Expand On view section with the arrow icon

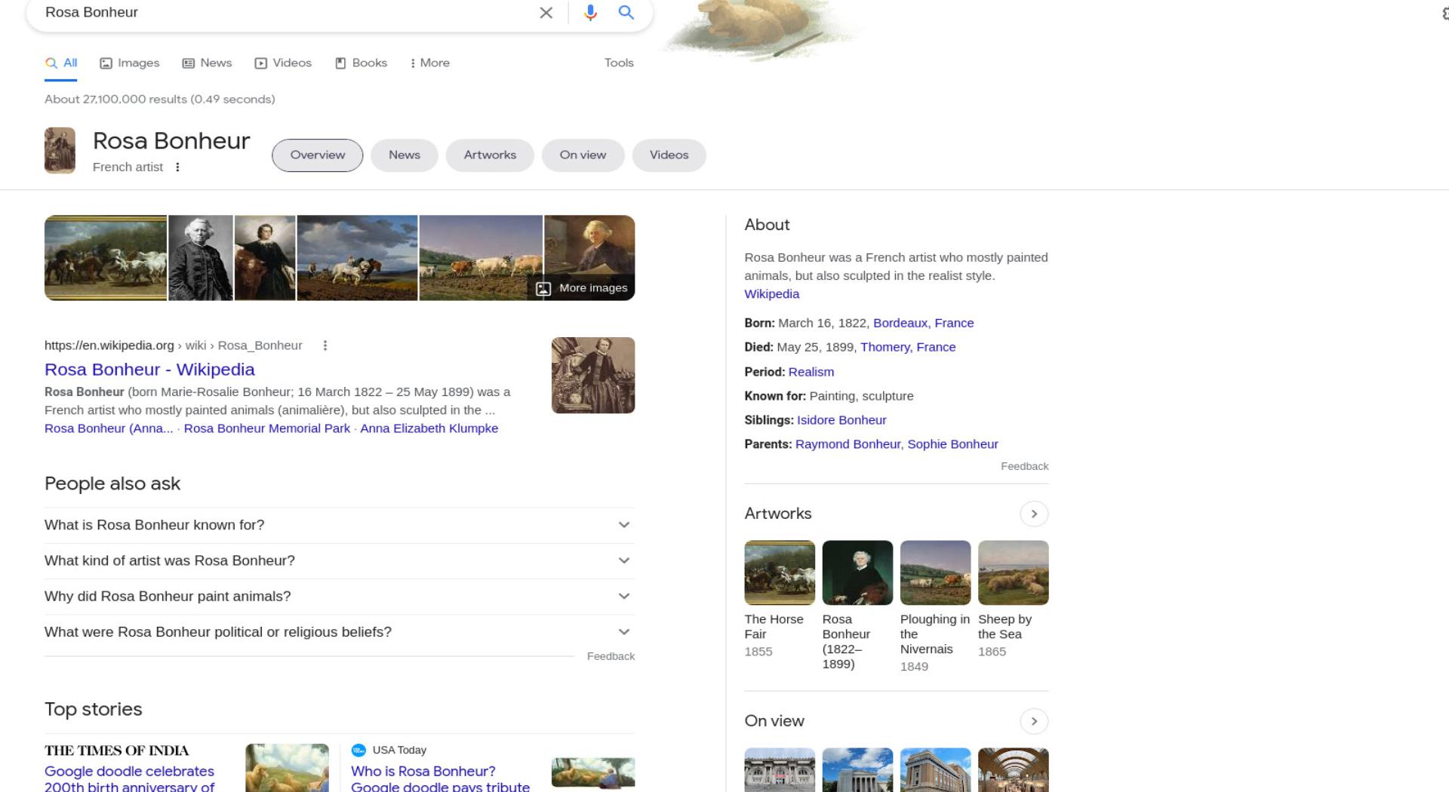(1034, 722)
